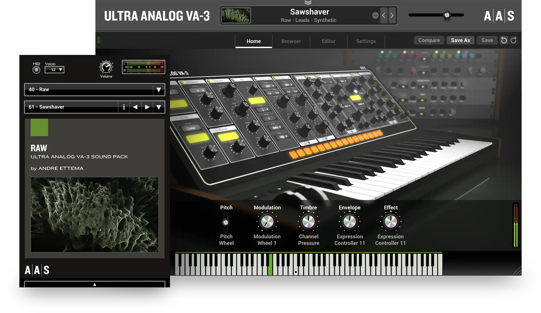The height and width of the screenshot is (313, 541).
Task: Click the left arrow beside Sawshaver
Action: click(135, 107)
